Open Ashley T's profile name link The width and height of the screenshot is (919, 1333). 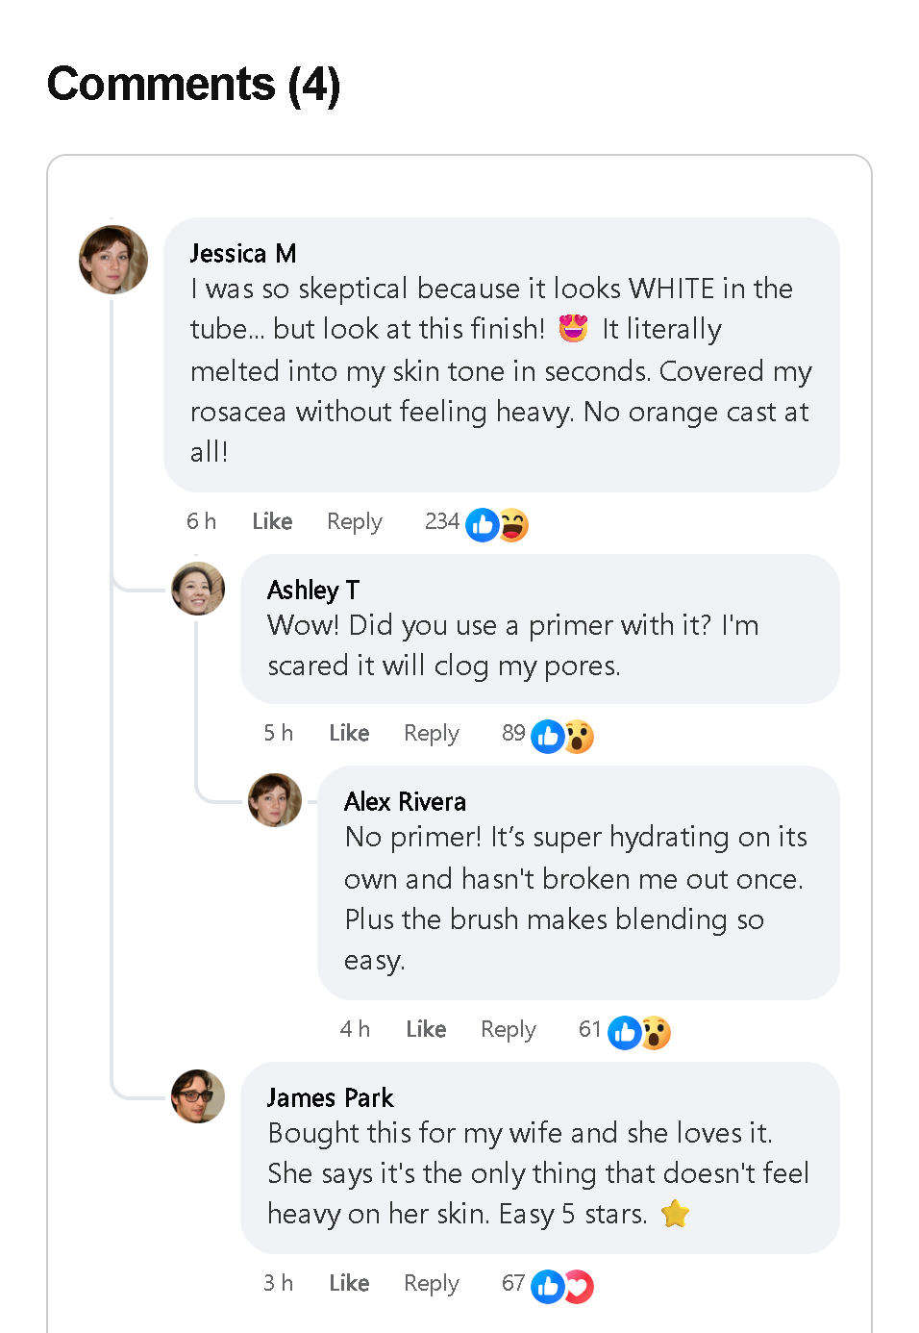(x=313, y=590)
